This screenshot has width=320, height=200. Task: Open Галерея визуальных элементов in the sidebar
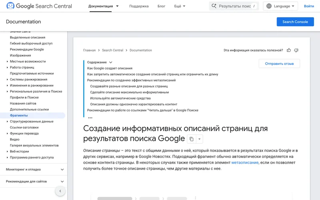click(x=34, y=145)
